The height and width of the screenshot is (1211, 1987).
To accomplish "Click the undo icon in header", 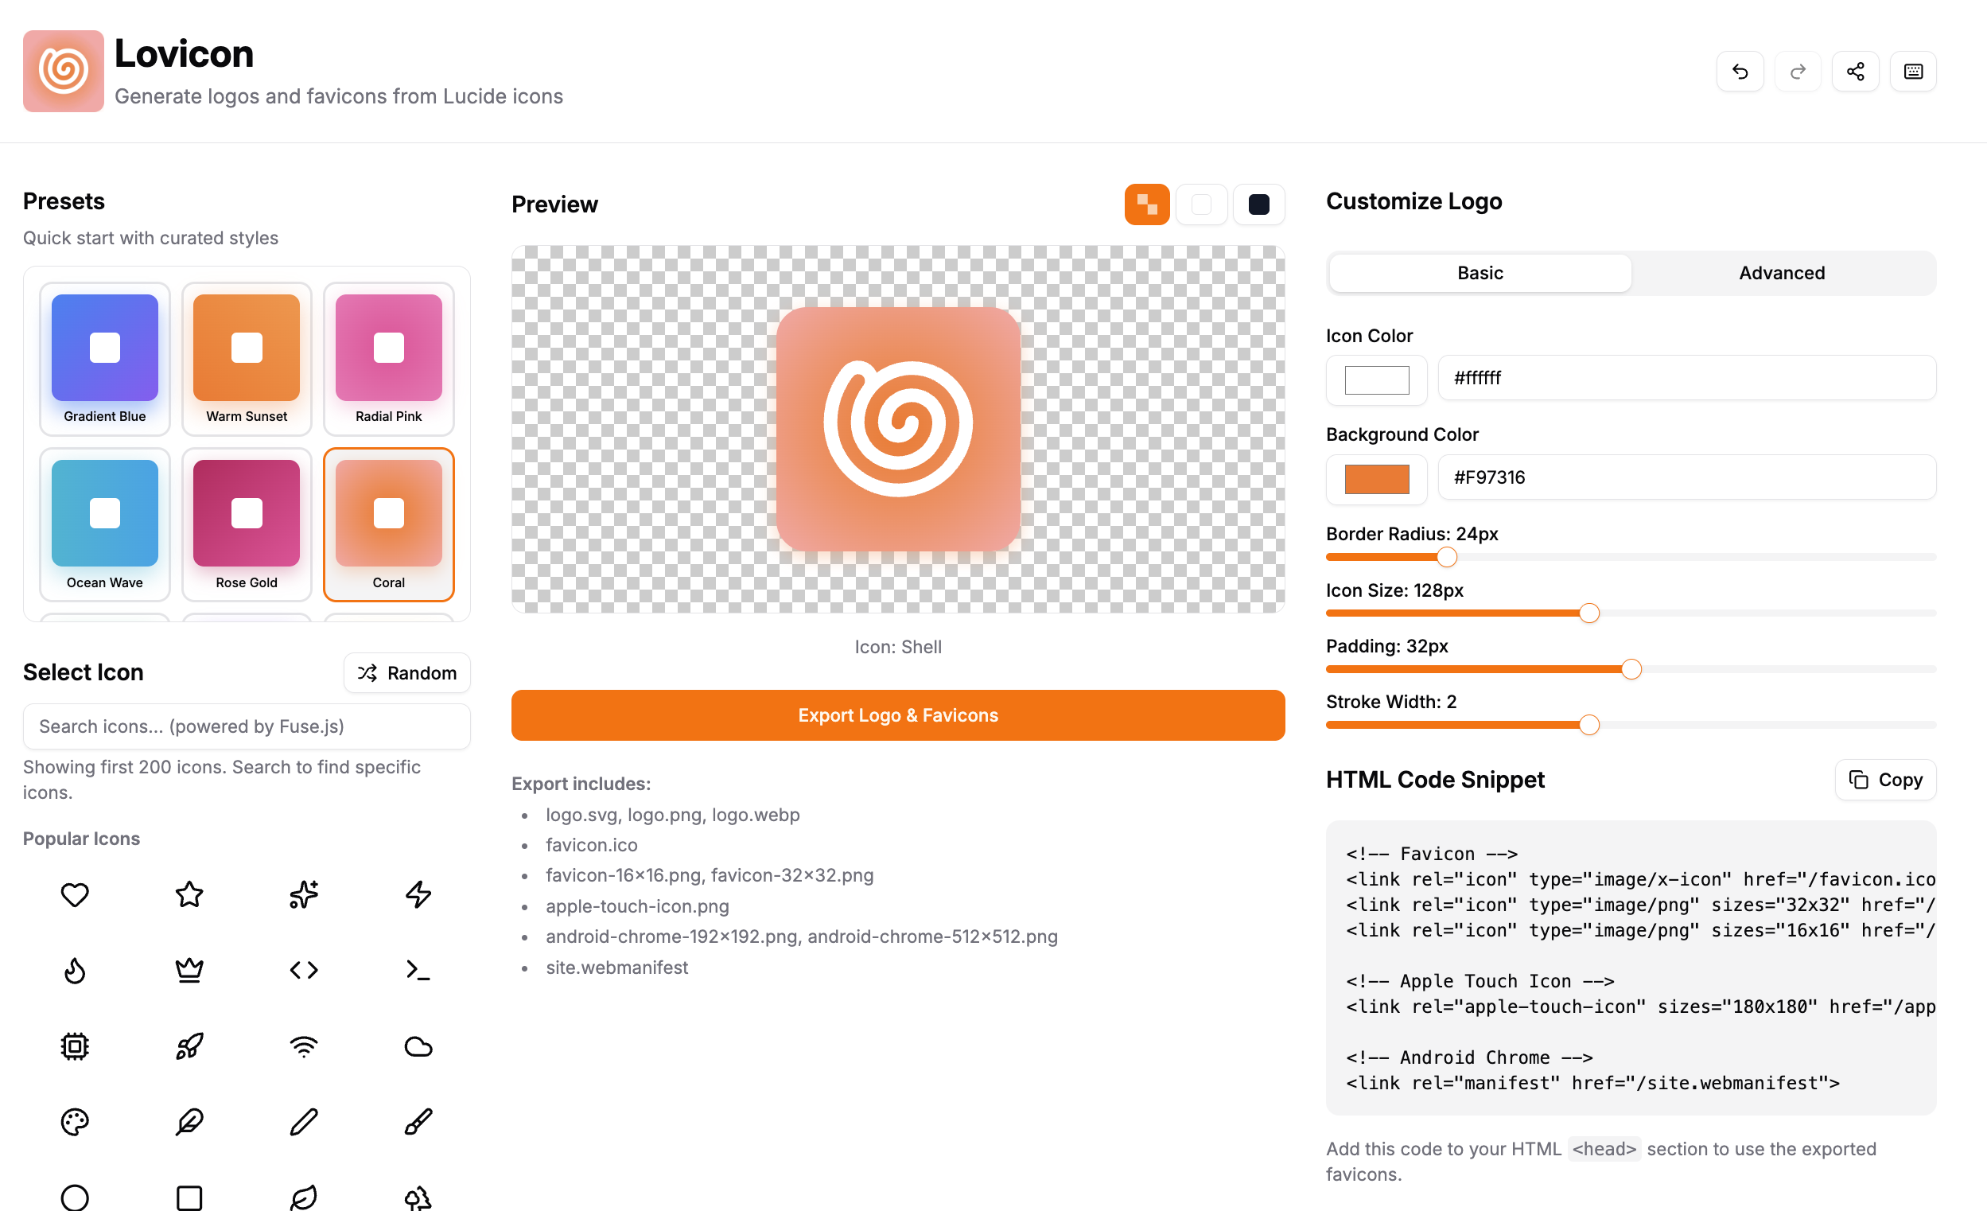I will click(x=1740, y=72).
